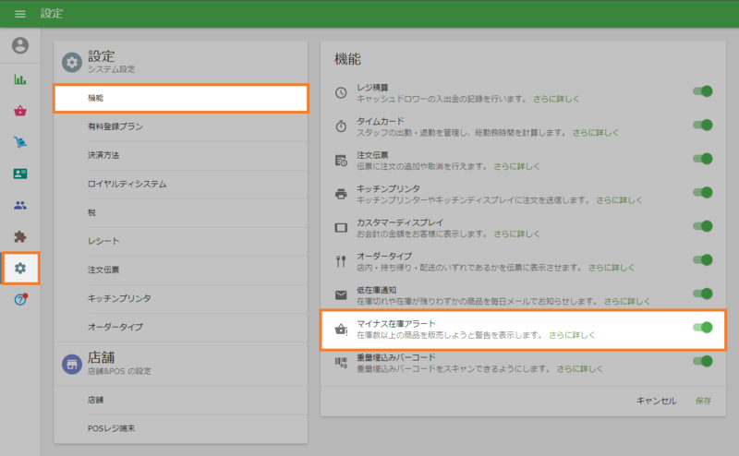Open the integrations puzzle piece icon

pyautogui.click(x=20, y=236)
